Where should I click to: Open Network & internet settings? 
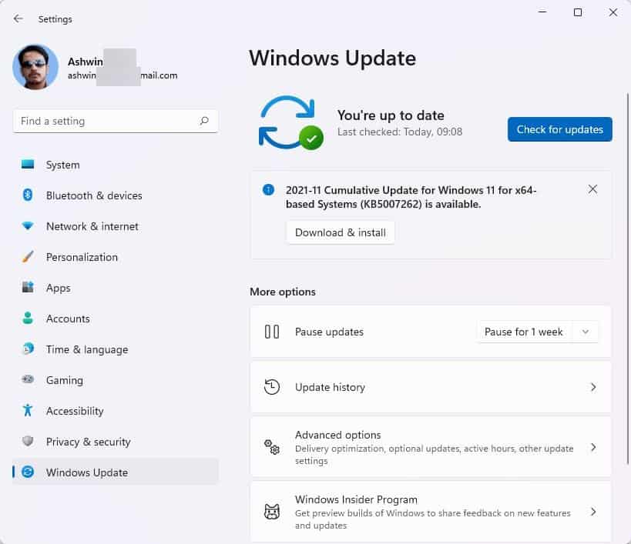[116, 226]
